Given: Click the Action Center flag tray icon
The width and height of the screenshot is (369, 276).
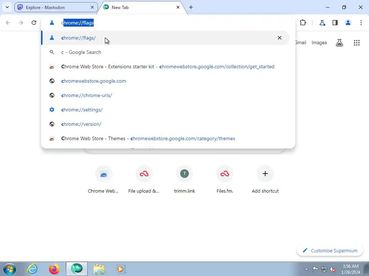Looking at the screenshot, I should click(x=315, y=269).
